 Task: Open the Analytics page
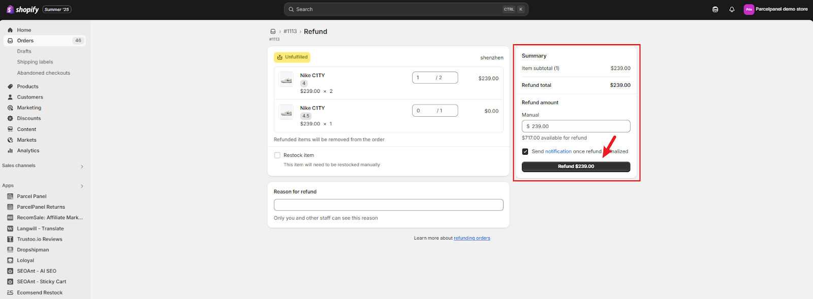tap(28, 151)
